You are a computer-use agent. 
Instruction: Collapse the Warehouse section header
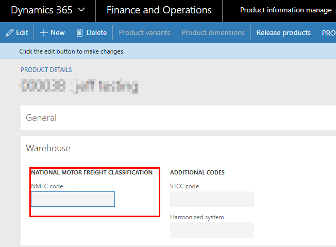48,148
